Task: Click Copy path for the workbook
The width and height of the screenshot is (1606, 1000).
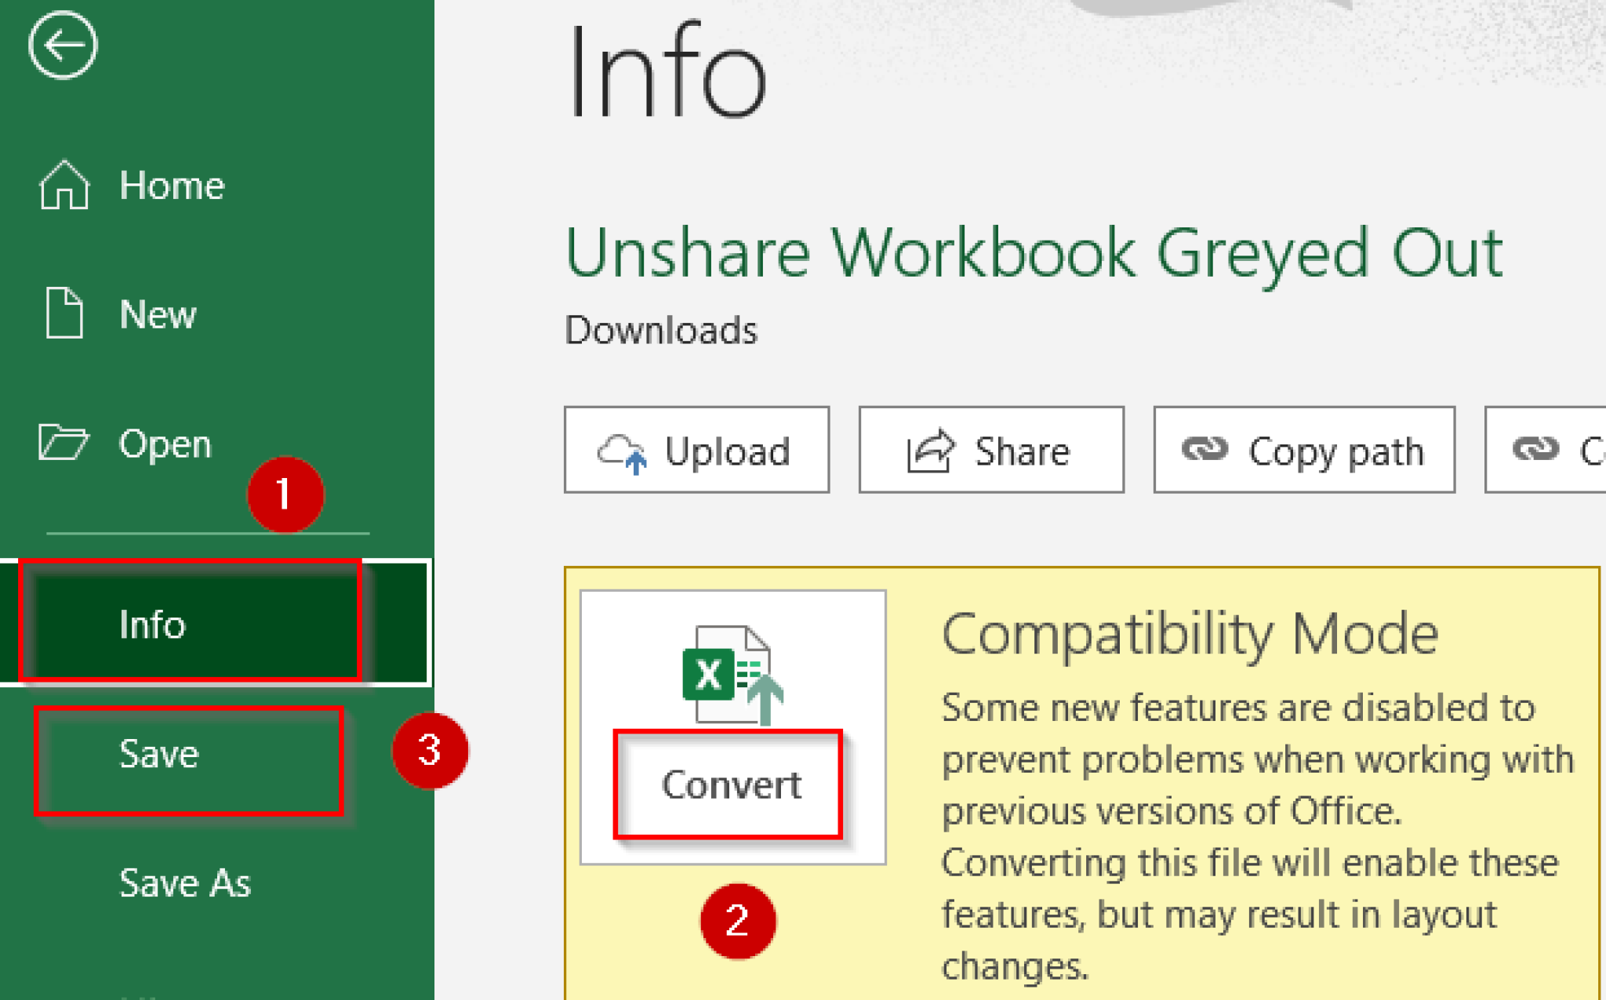Action: [x=1303, y=451]
